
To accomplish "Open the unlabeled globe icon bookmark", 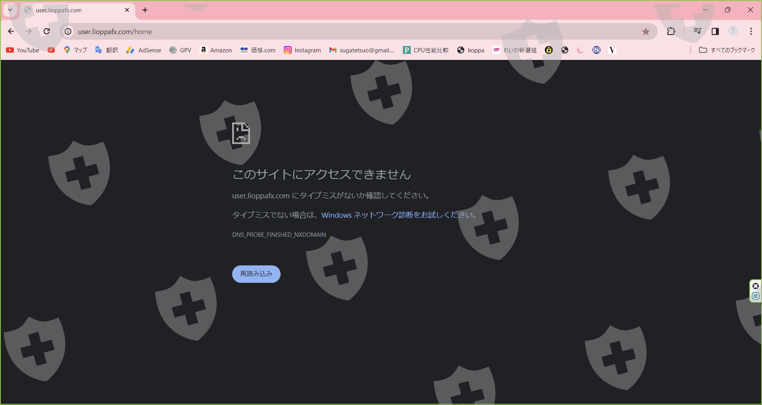I will click(565, 50).
